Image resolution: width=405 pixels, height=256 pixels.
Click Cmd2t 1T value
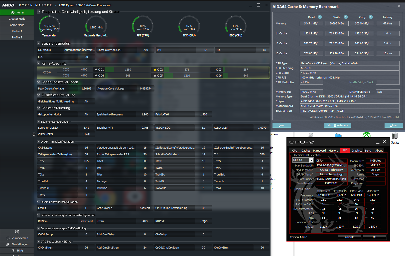(x=86, y=208)
